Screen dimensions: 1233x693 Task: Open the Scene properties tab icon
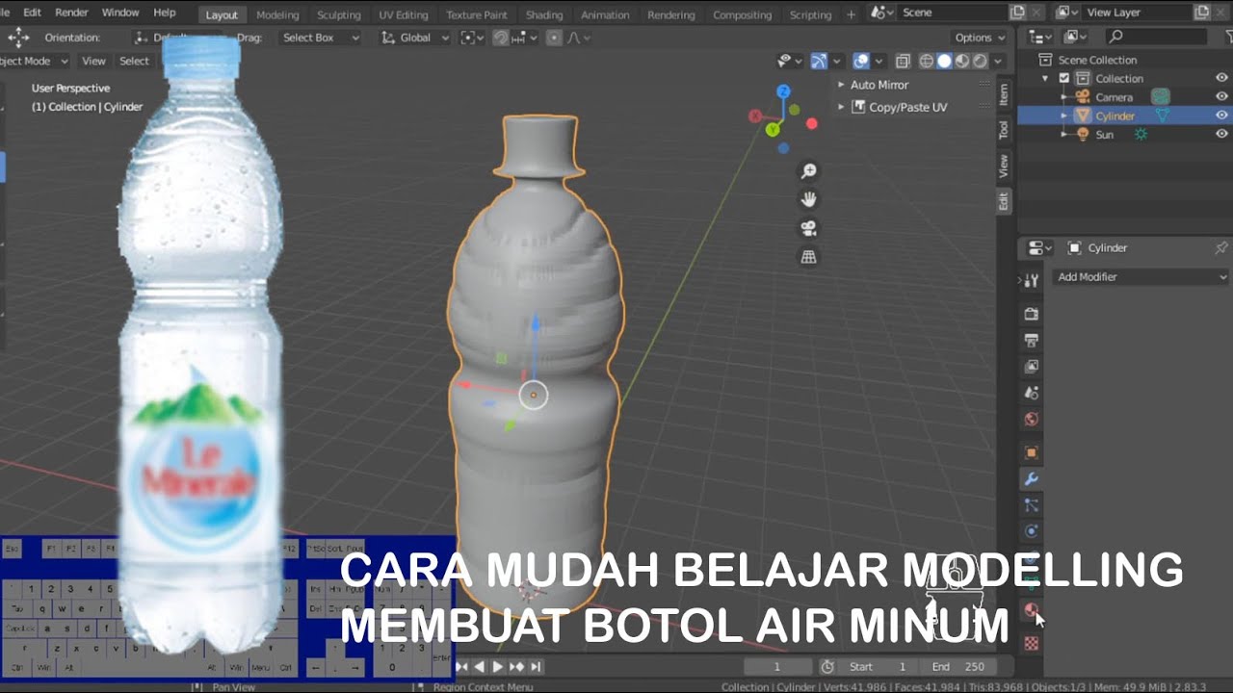pos(1031,393)
